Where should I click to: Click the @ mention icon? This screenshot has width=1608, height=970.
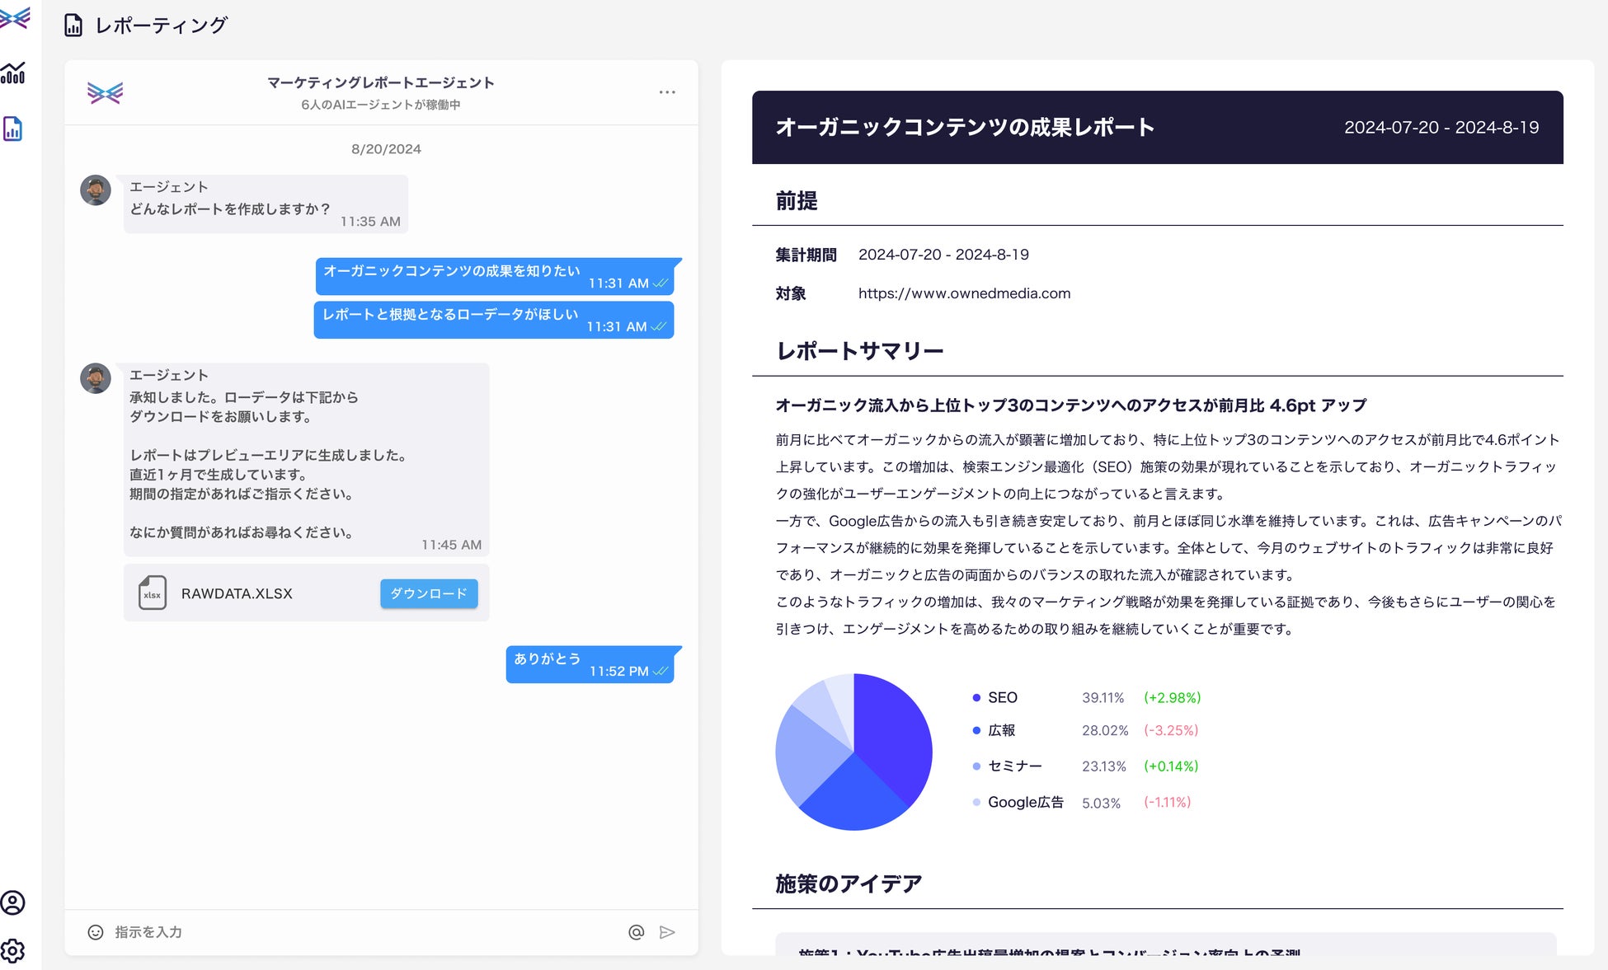pos(636,932)
